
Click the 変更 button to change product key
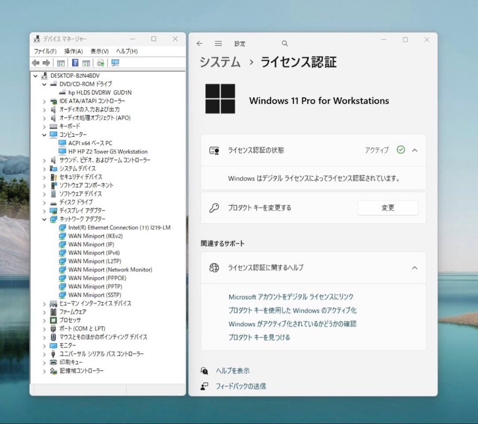(x=388, y=208)
